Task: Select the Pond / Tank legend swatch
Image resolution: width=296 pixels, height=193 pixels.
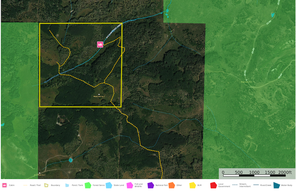Action: tap(67, 185)
